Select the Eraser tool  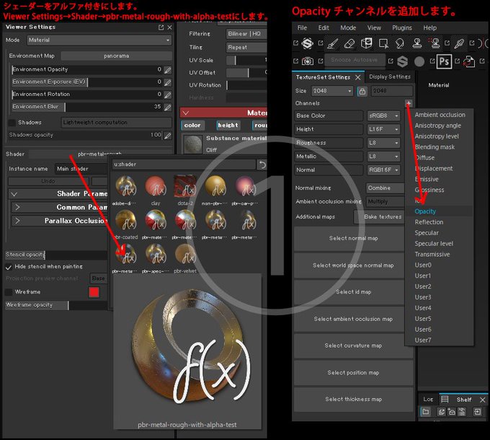tap(349, 43)
